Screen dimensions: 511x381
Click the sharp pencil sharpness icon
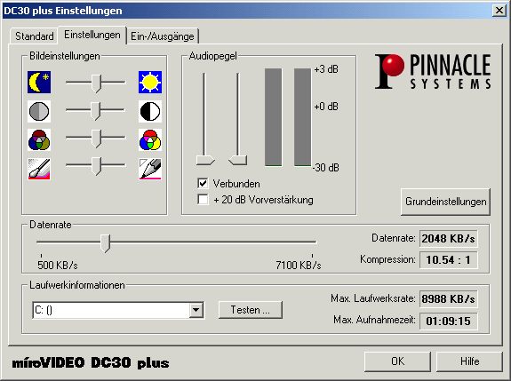click(150, 169)
